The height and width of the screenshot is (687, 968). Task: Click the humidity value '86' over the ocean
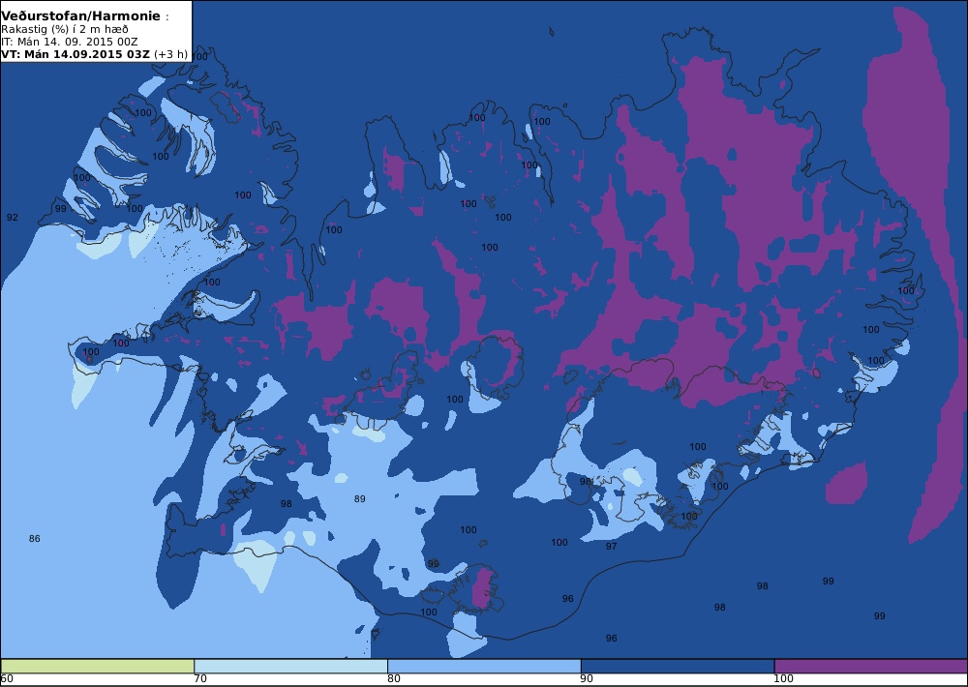[x=35, y=539]
